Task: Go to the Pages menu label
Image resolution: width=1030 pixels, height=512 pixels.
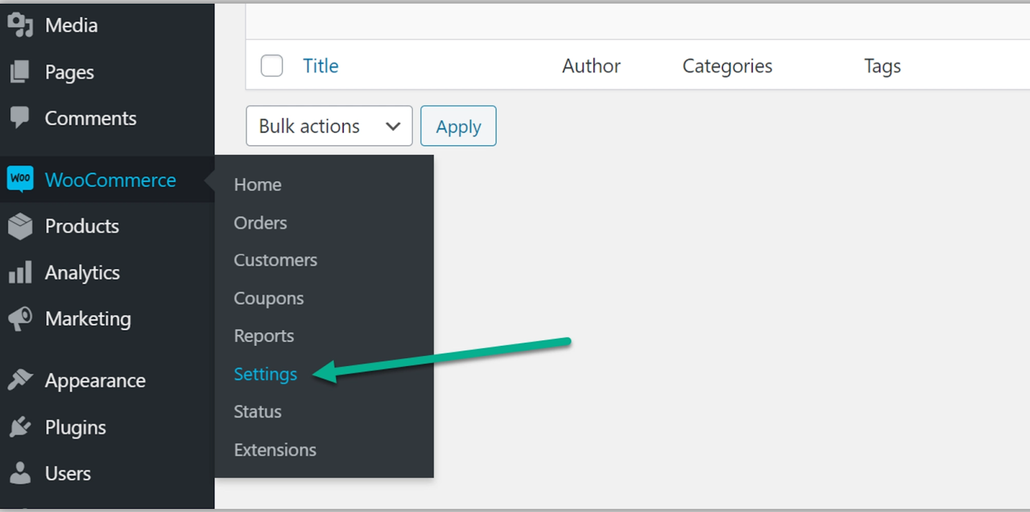Action: click(x=70, y=73)
